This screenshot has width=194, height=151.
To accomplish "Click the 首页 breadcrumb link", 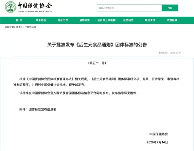I will point(19,27).
